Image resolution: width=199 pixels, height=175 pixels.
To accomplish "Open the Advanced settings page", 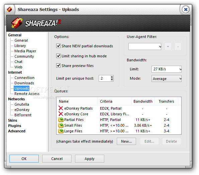I will point(17,131).
